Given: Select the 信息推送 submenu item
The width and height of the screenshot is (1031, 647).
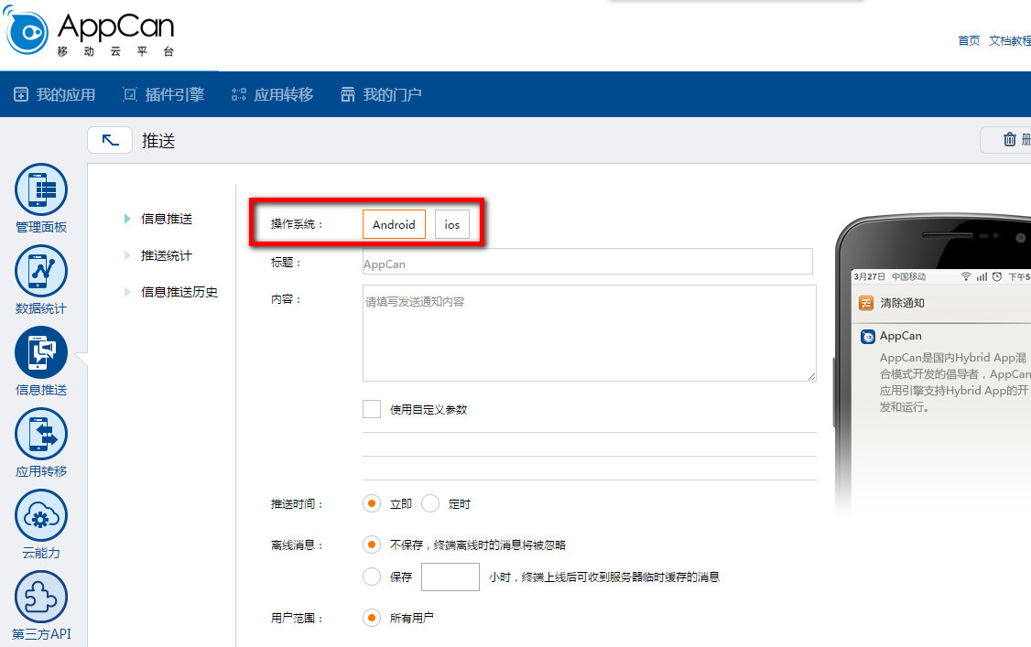Looking at the screenshot, I should click(167, 219).
